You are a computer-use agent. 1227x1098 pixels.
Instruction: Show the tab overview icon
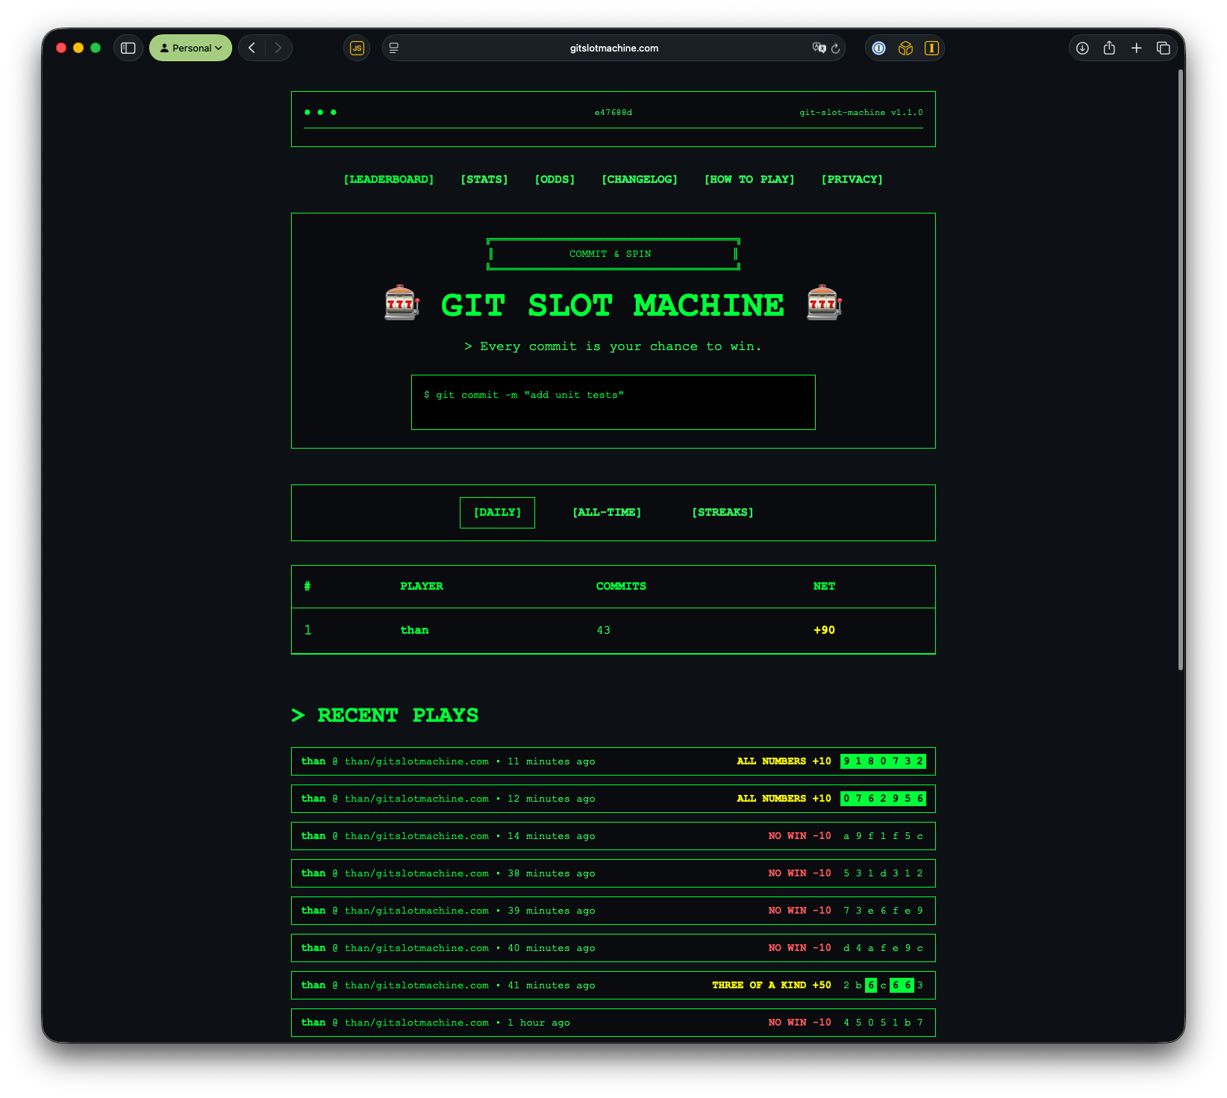tap(1163, 48)
